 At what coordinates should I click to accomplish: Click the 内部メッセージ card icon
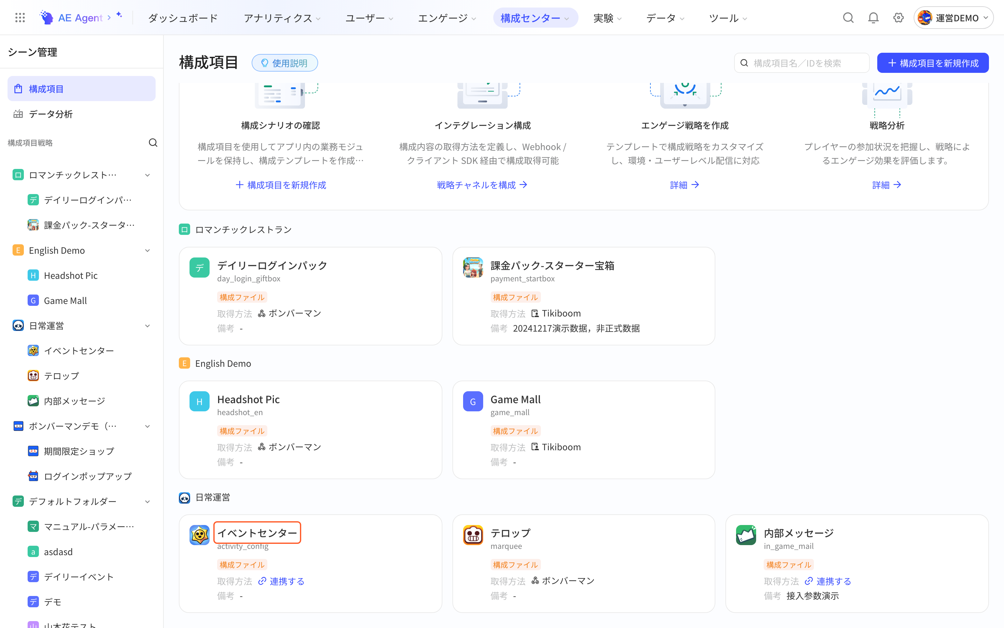[x=746, y=535]
